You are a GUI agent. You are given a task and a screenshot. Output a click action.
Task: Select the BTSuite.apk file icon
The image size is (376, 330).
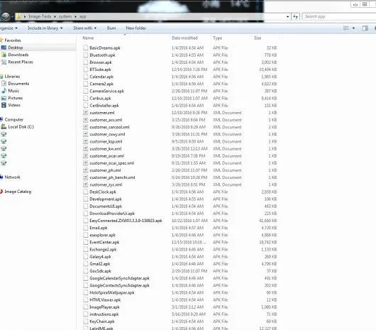85,70
